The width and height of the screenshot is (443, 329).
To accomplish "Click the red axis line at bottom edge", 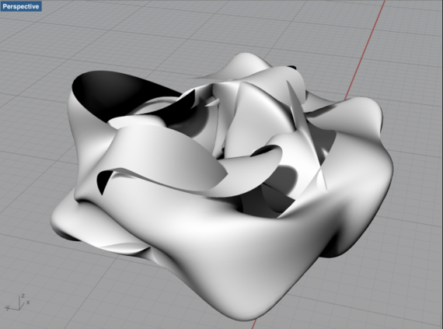I will point(255,324).
